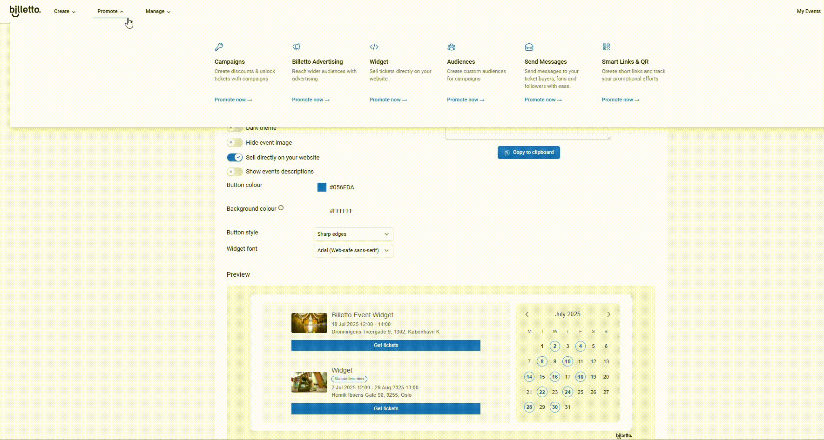Select July 10 in the calendar
824x440 pixels.
567,361
